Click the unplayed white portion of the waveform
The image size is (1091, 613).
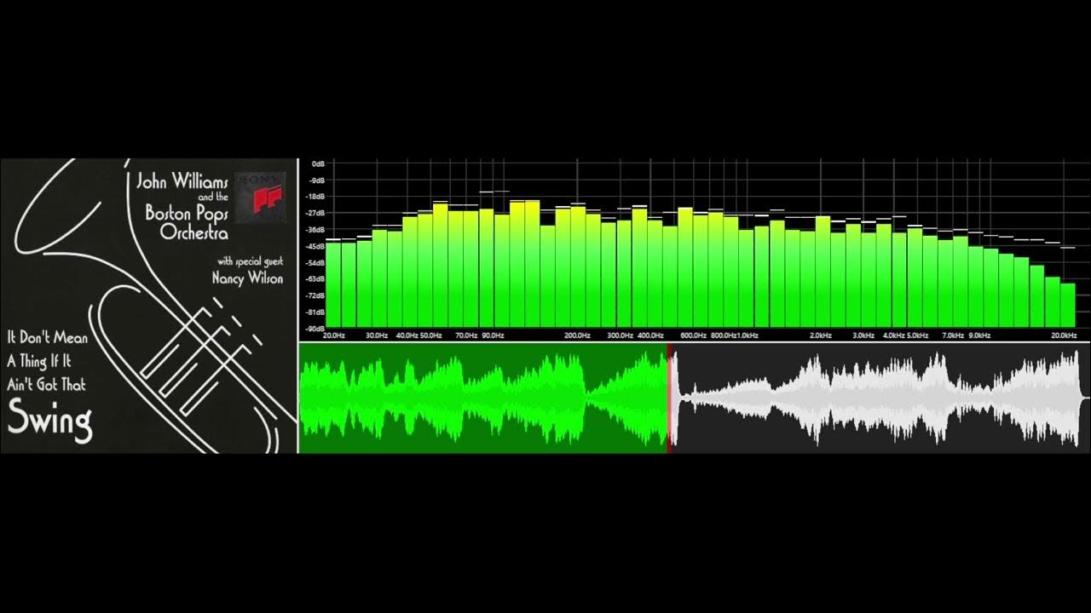(880, 398)
